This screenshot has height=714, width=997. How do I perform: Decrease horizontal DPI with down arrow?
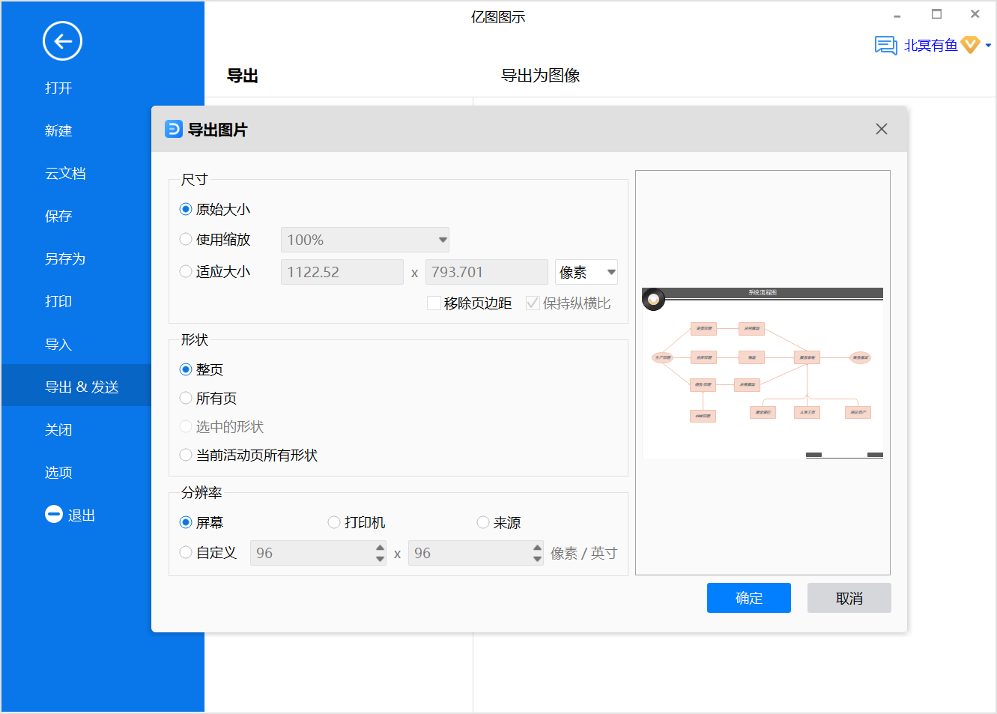tap(380, 559)
